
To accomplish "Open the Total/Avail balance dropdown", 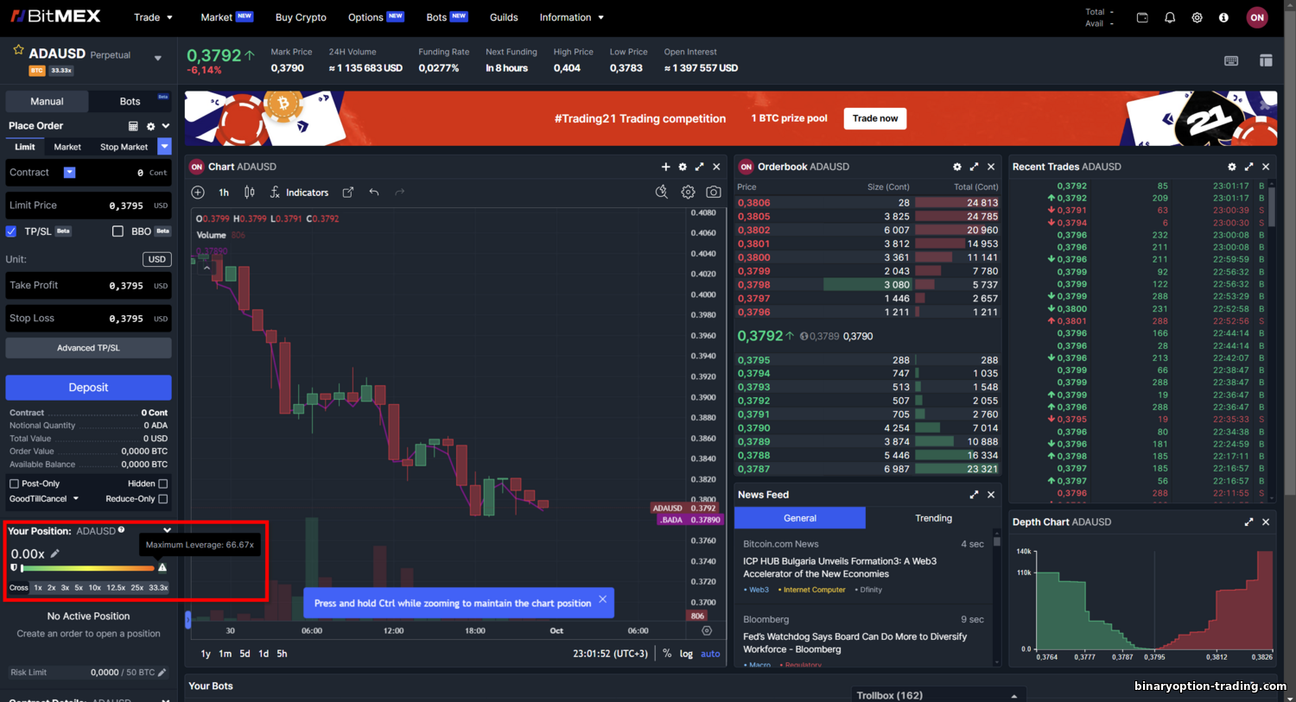I will click(1100, 18).
